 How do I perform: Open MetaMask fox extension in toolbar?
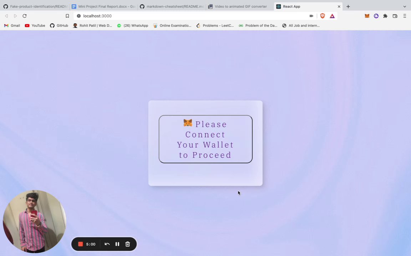coord(367,16)
